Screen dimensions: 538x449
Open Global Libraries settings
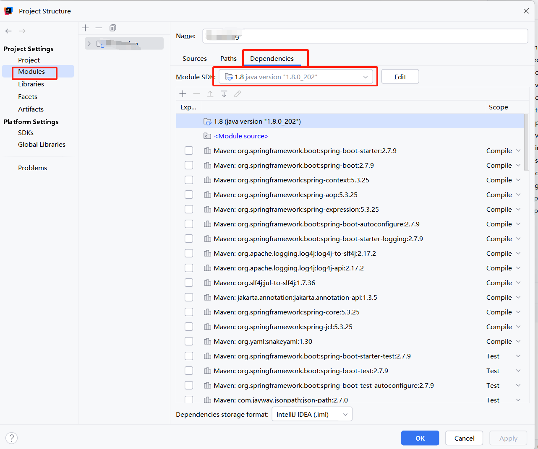coord(42,144)
